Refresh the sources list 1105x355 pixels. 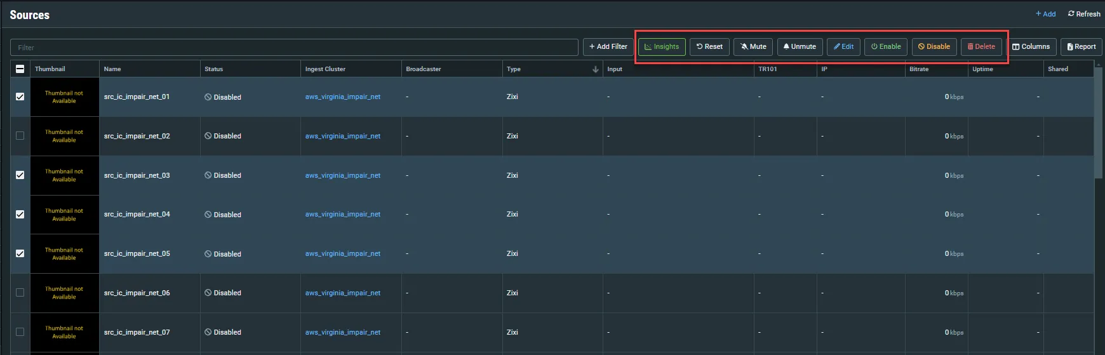(1084, 14)
